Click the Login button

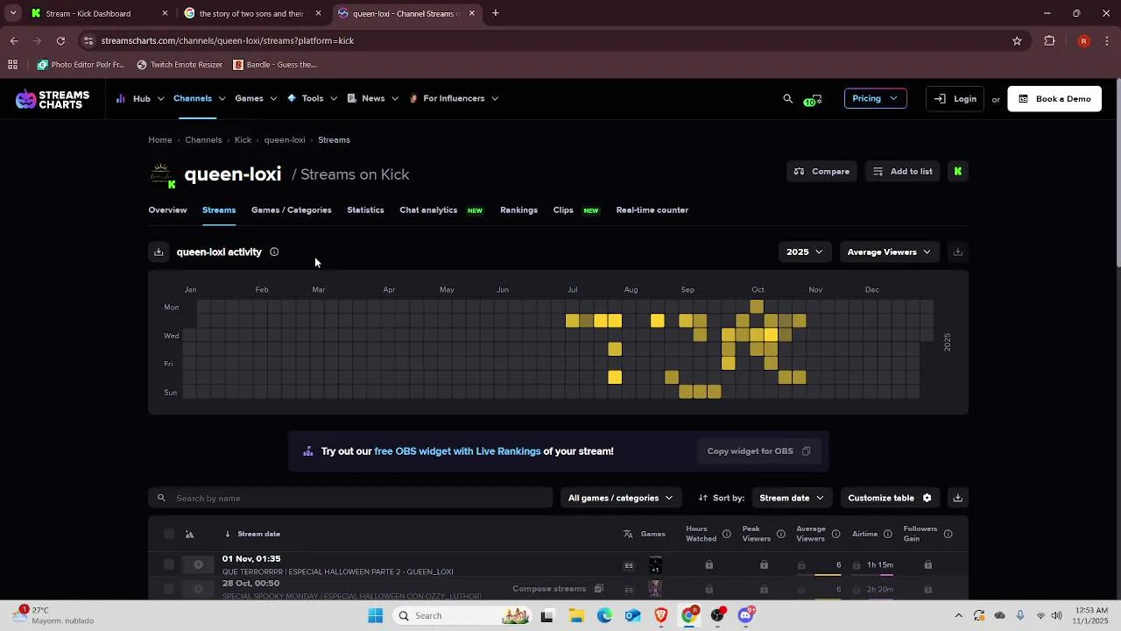955,99
